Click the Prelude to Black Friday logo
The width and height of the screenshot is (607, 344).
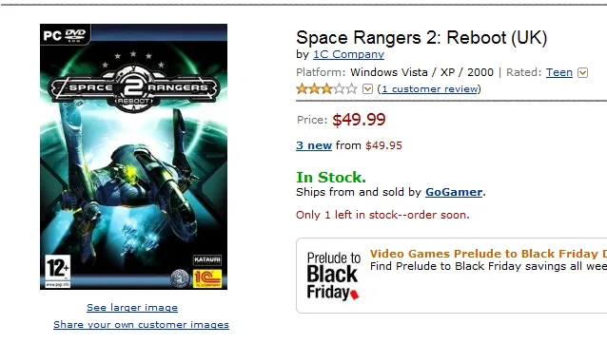pyautogui.click(x=333, y=276)
